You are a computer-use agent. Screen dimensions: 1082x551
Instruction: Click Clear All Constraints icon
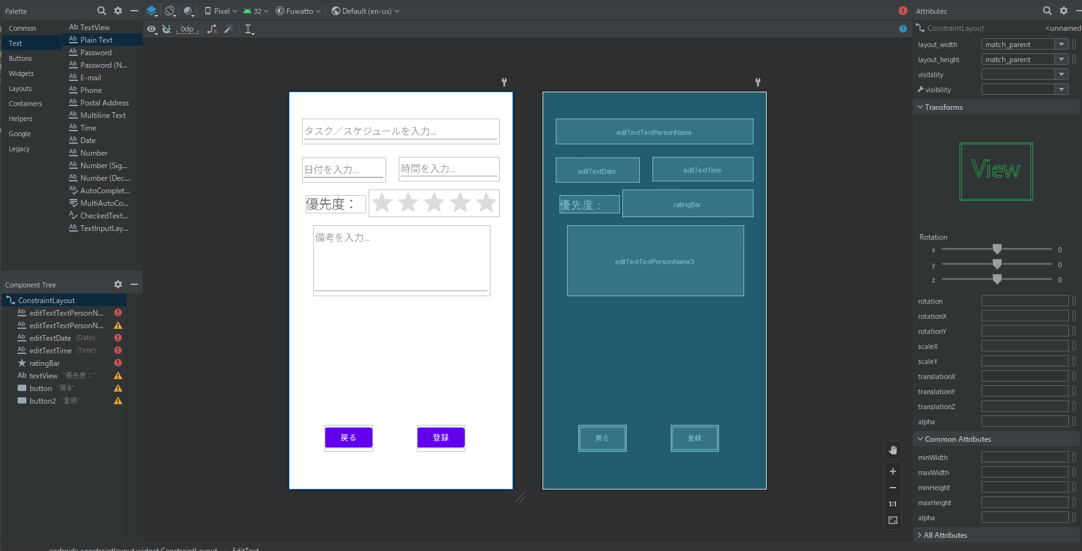(x=212, y=29)
